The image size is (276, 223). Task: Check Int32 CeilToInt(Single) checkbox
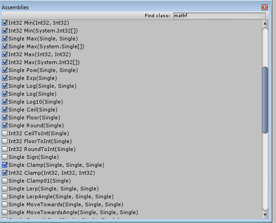5,133
